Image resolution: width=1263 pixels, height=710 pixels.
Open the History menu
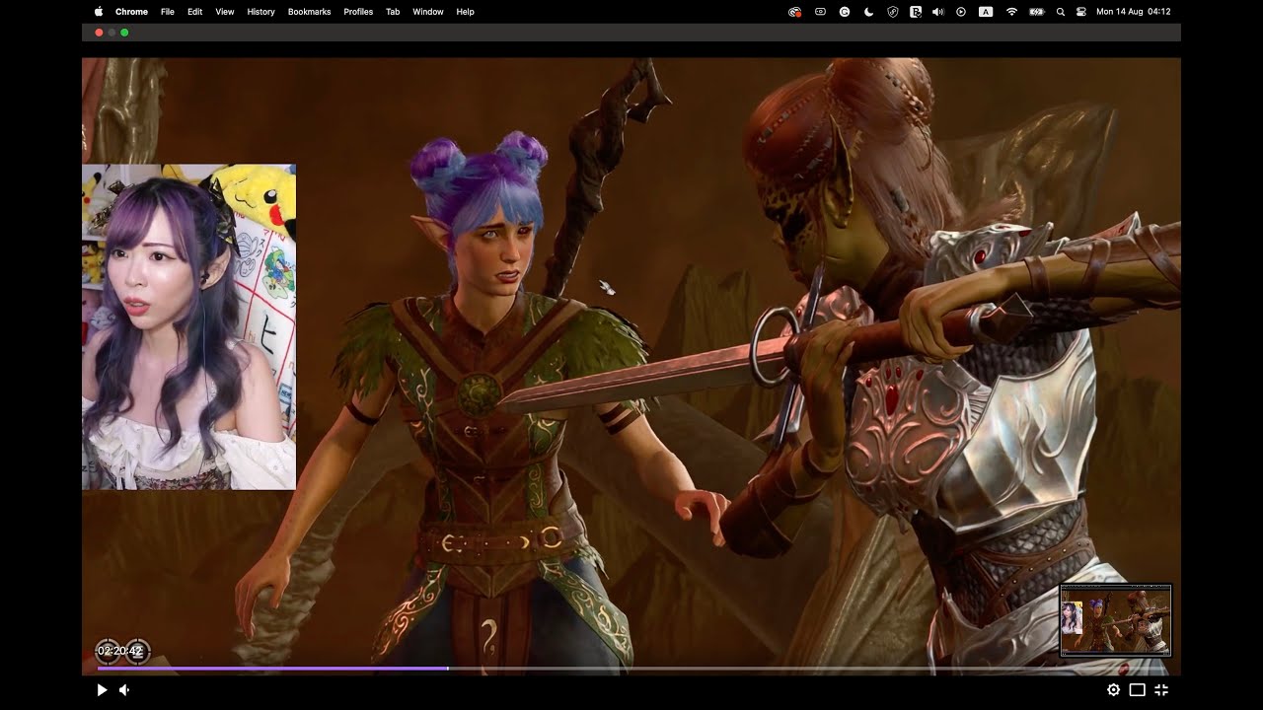point(260,12)
